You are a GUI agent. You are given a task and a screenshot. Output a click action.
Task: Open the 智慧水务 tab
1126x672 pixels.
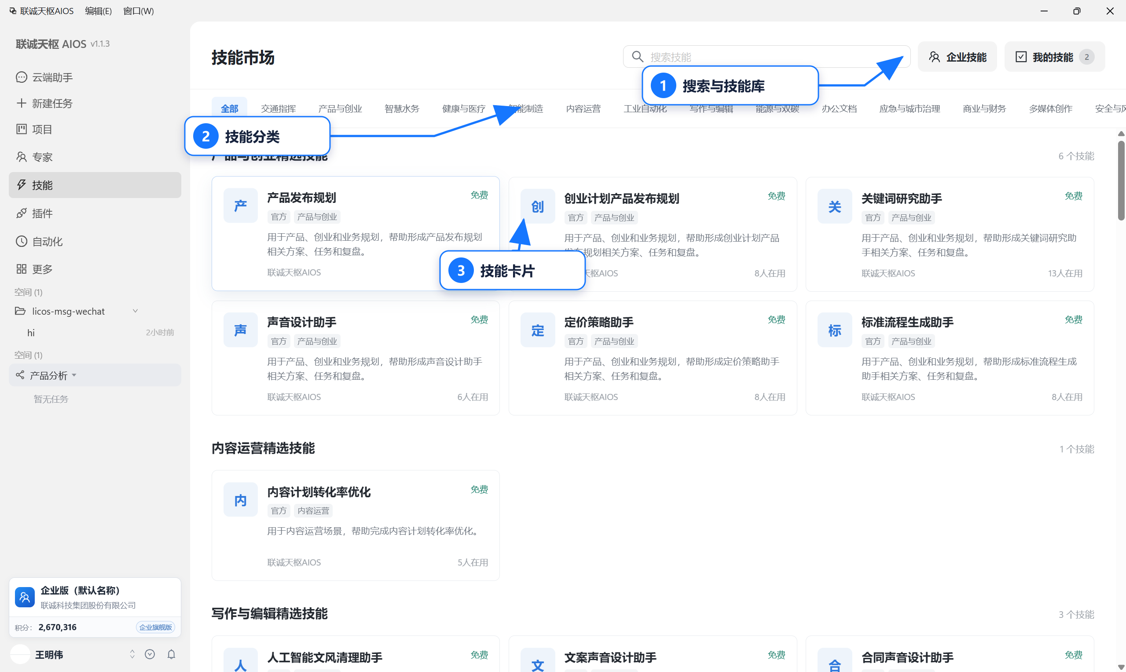[x=402, y=109]
